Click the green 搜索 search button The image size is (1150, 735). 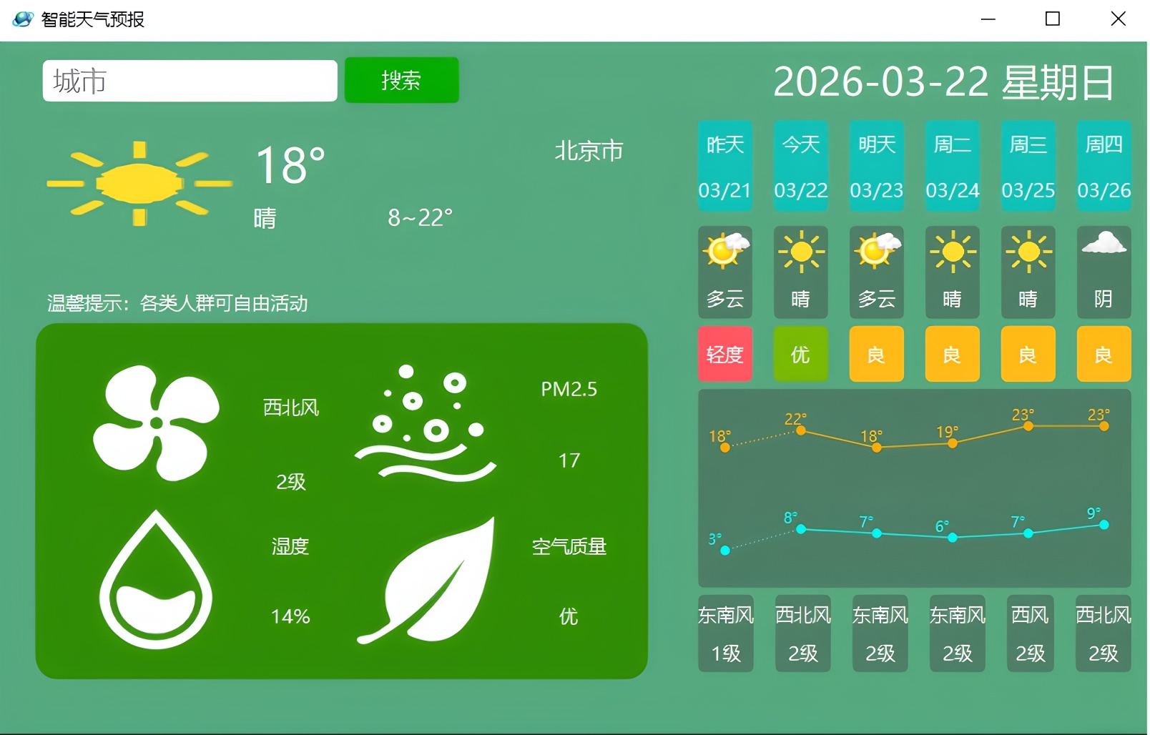tap(401, 80)
